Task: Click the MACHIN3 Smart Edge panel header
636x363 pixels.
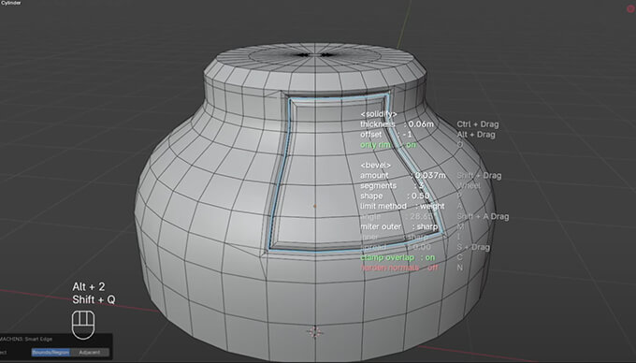Action: coord(26,339)
